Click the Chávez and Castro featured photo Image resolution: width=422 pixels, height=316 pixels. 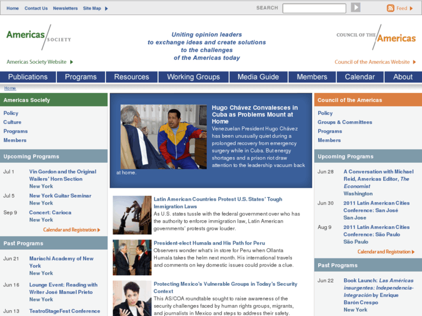click(x=164, y=137)
